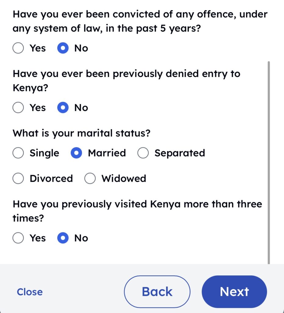Image resolution: width=284 pixels, height=313 pixels.
Task: Select Yes for convicted of any offence
Action: click(18, 48)
